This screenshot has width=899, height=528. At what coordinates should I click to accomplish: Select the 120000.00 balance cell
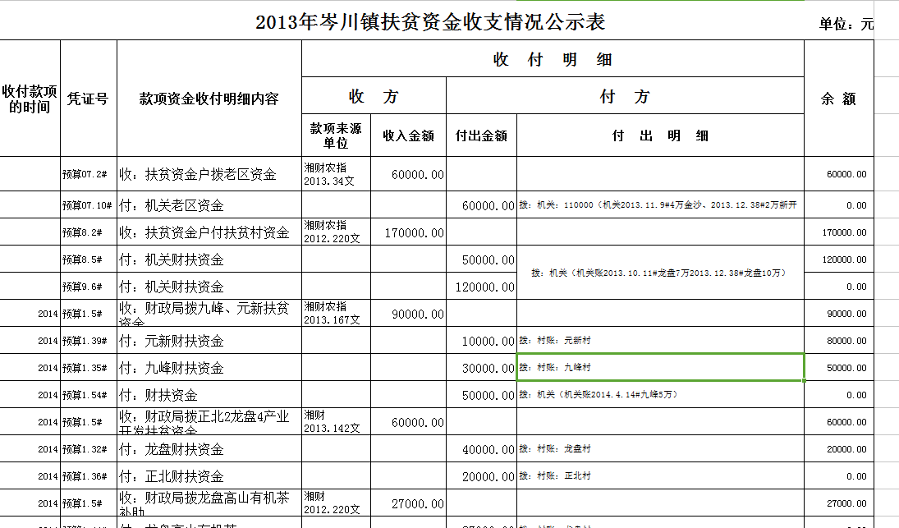838,259
